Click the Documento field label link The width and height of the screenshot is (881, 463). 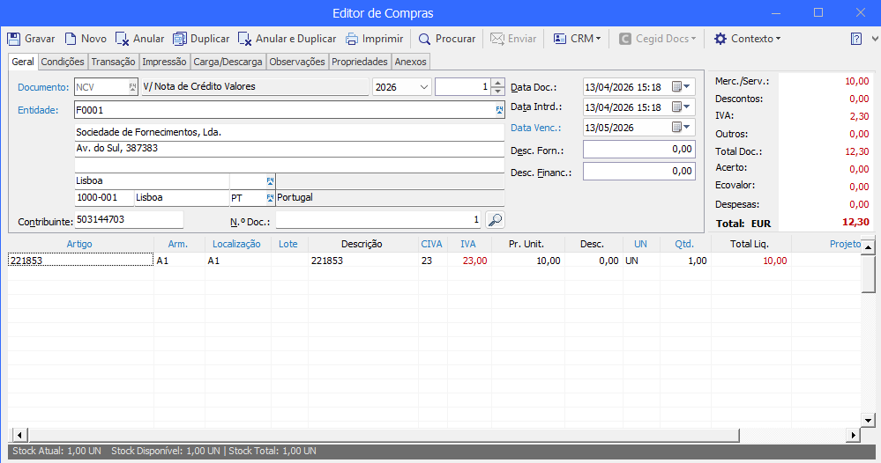pyautogui.click(x=42, y=87)
